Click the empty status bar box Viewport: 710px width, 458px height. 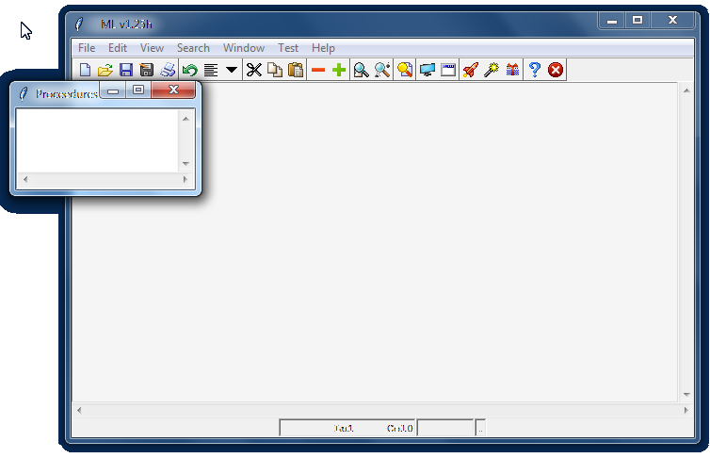(x=445, y=428)
